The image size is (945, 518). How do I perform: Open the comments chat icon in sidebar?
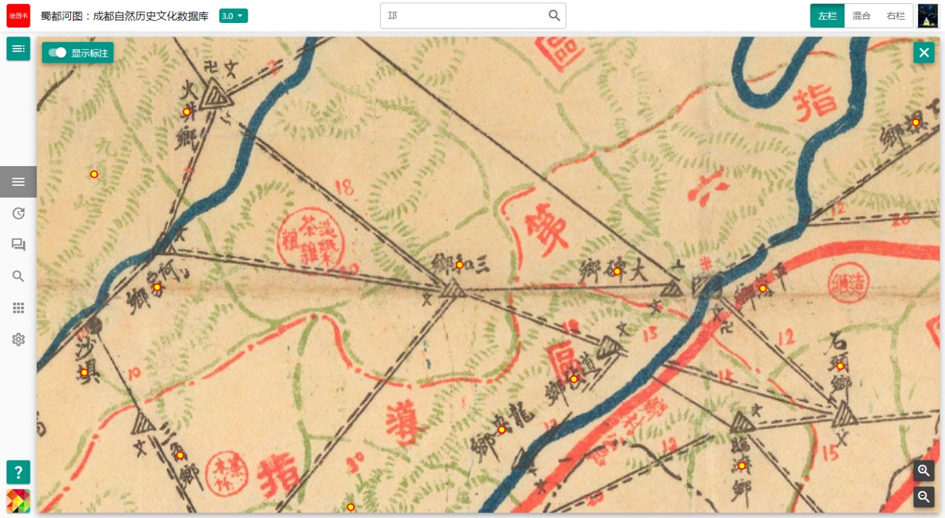coord(18,245)
